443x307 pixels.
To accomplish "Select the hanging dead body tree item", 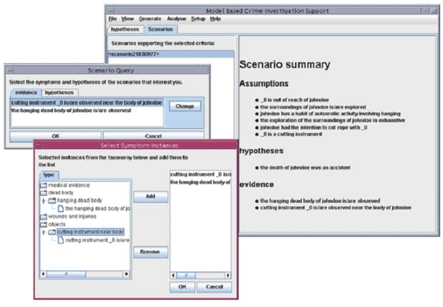I will tap(80, 201).
